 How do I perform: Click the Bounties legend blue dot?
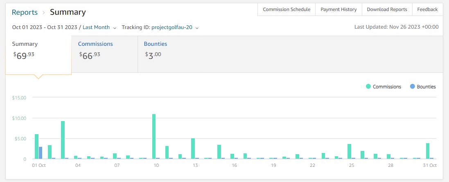tap(412, 86)
